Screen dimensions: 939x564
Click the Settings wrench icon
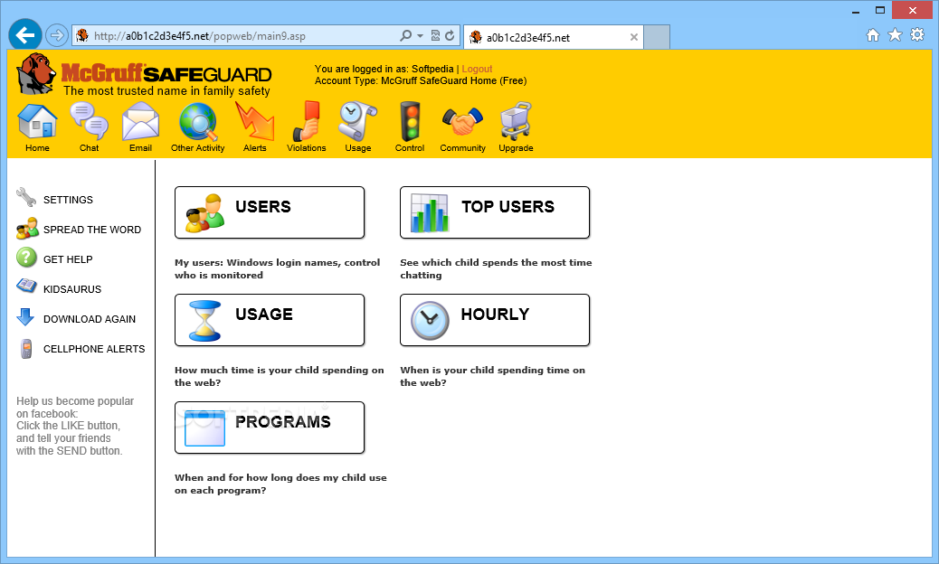click(26, 197)
